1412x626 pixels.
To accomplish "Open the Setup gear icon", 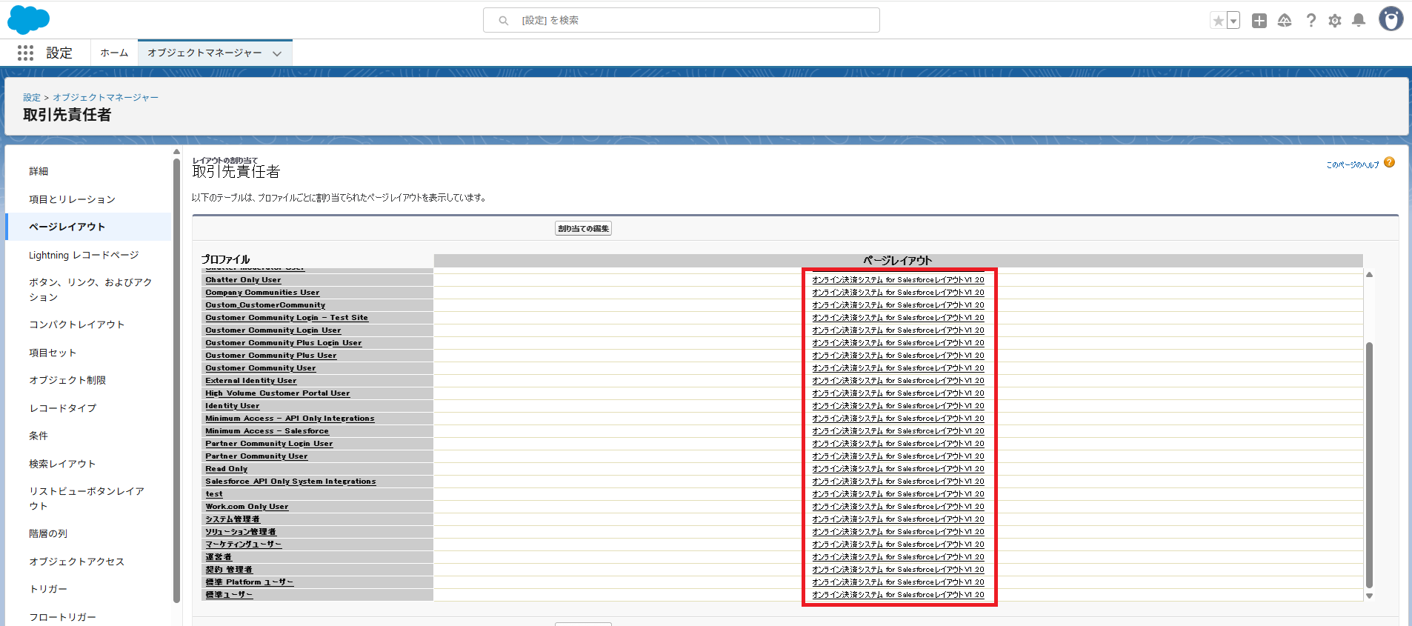I will [x=1335, y=21].
